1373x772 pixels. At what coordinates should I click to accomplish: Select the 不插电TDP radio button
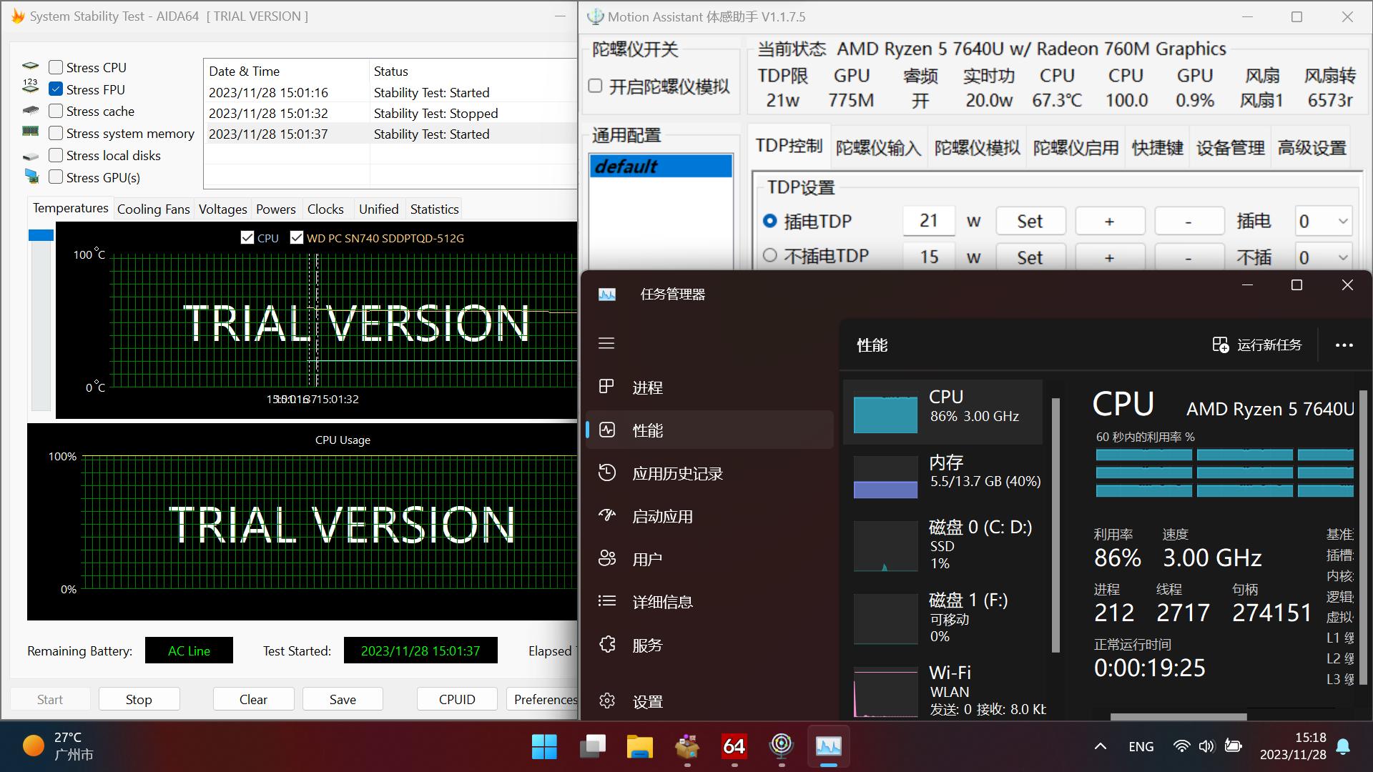pyautogui.click(x=770, y=255)
